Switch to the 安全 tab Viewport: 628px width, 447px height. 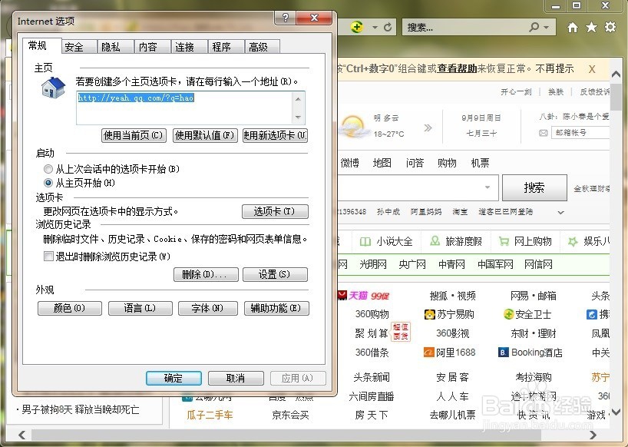pyautogui.click(x=79, y=47)
